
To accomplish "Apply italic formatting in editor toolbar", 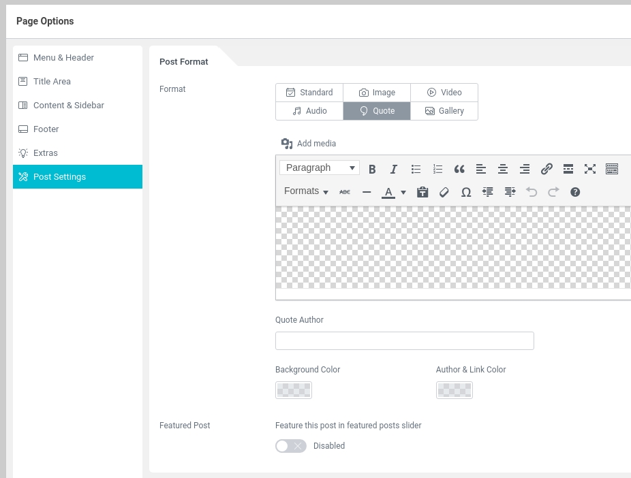I will pos(393,169).
